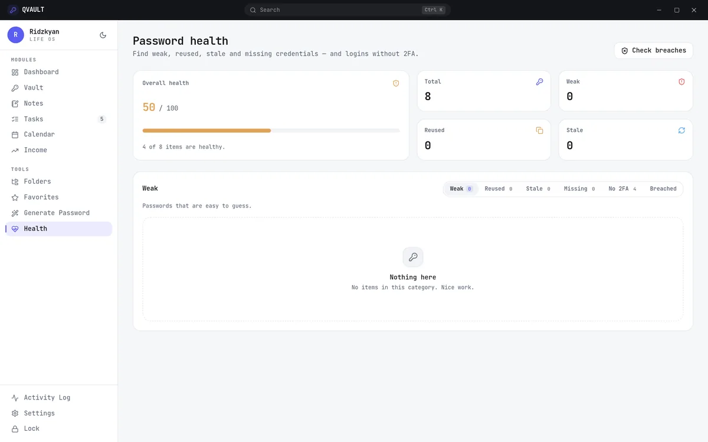Click the Calendar icon in sidebar
Viewport: 708px width, 442px height.
(x=15, y=134)
